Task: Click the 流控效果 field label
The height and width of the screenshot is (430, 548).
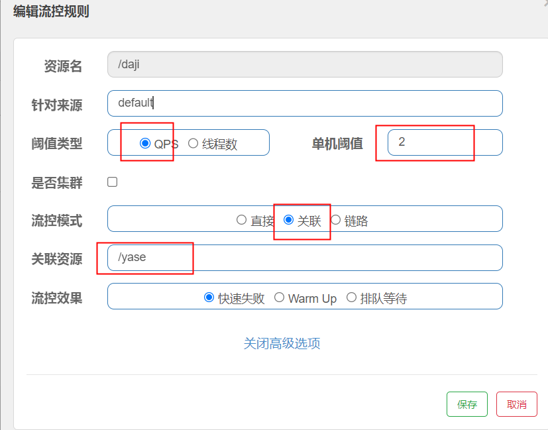Action: (x=57, y=297)
